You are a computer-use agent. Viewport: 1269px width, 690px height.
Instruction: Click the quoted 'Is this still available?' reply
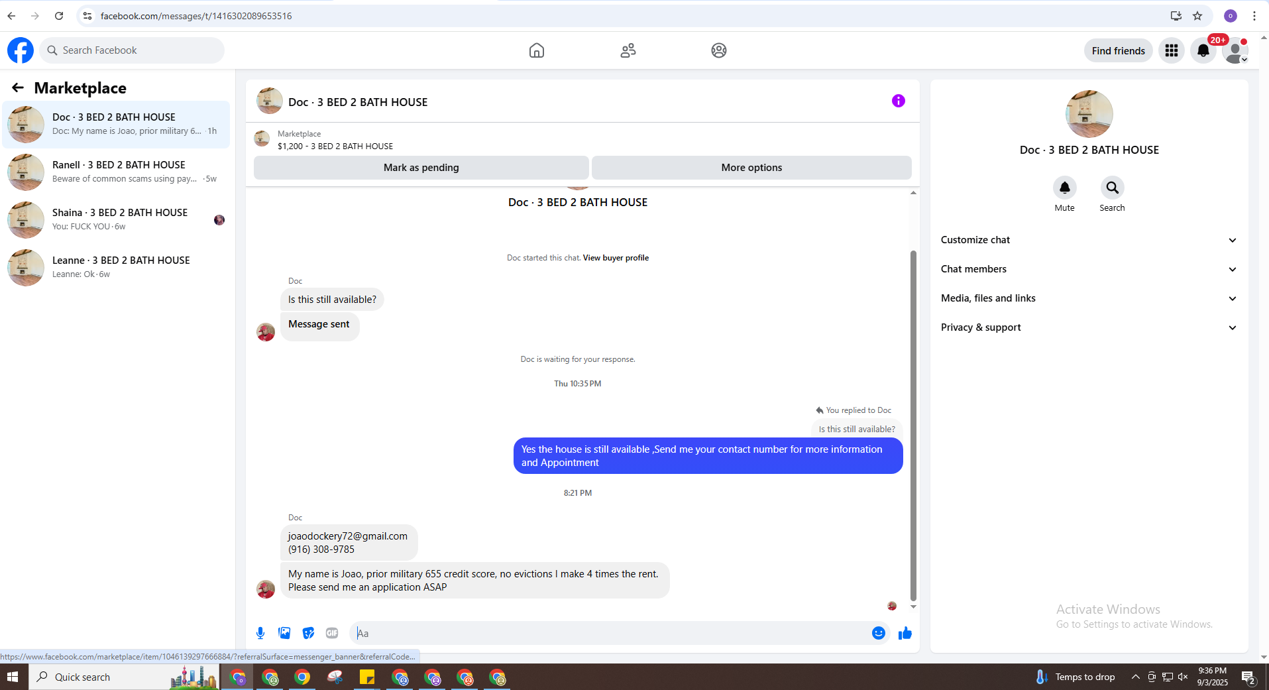(857, 429)
